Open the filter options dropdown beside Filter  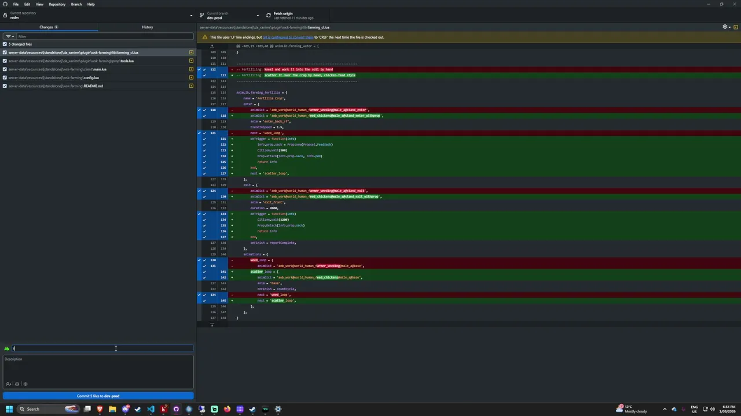coord(9,36)
